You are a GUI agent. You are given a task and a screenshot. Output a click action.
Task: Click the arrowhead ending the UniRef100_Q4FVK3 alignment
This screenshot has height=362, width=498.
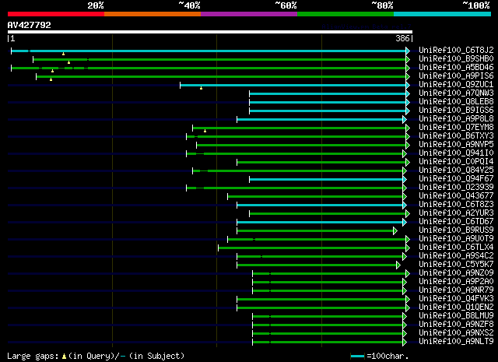[x=408, y=300]
